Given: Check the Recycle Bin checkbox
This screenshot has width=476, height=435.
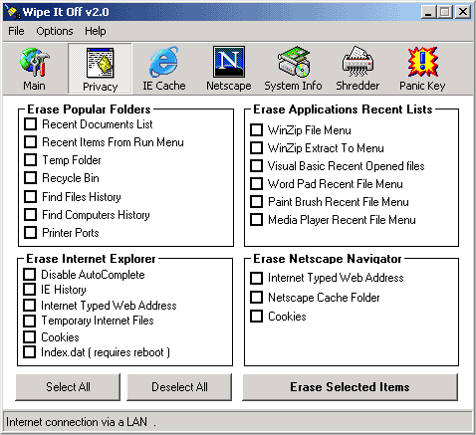Looking at the screenshot, I should tap(31, 178).
